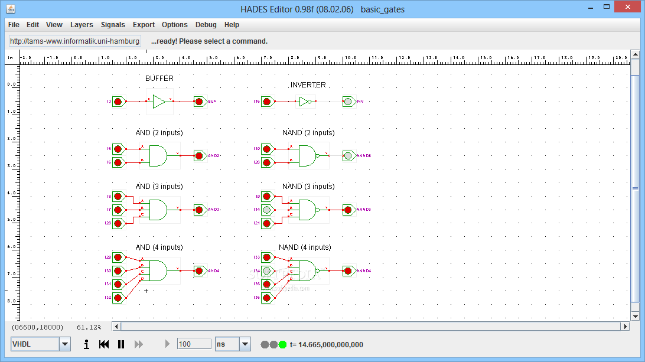Toggle input switch I3 of the buffer
Viewport: 645px width, 362px height.
coord(119,101)
